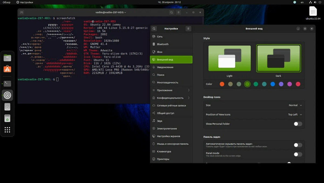
Task: Switch the en keyboard layout indicator
Action: pos(302,2)
